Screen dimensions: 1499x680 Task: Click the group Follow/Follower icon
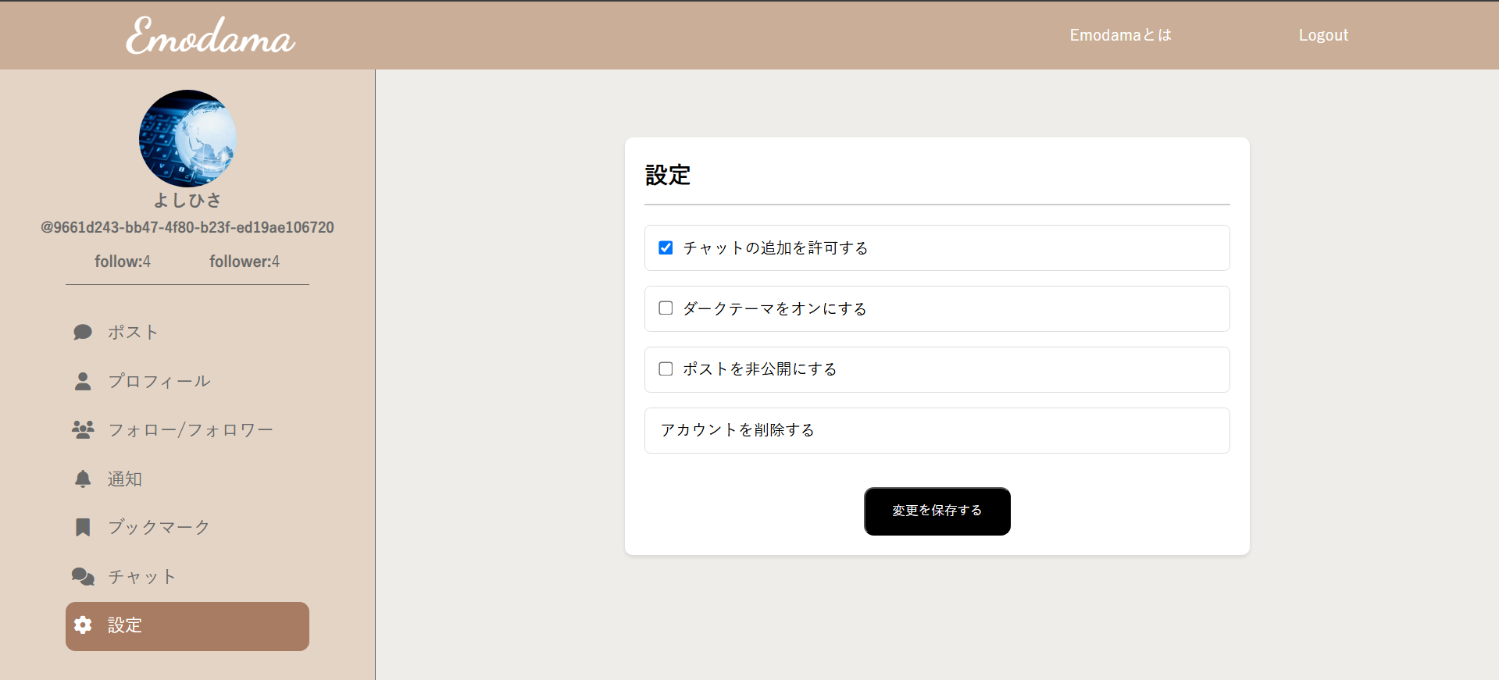point(83,429)
